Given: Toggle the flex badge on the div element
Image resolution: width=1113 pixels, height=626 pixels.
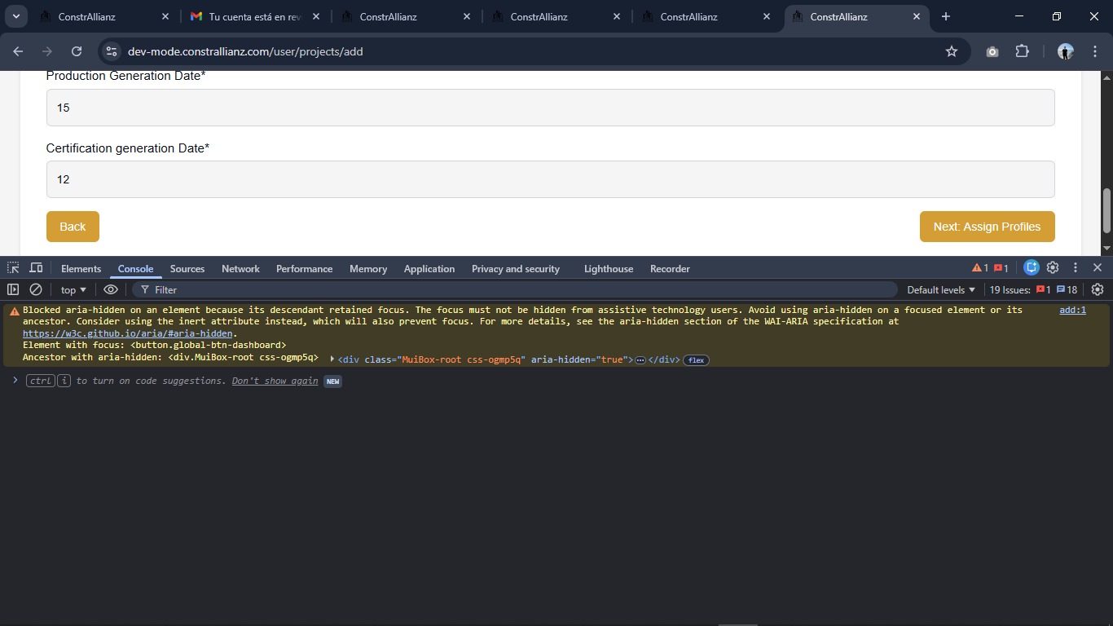Looking at the screenshot, I should [x=696, y=360].
